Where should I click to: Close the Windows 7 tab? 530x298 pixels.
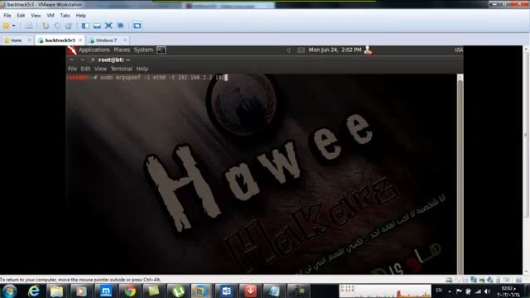pyautogui.click(x=125, y=41)
